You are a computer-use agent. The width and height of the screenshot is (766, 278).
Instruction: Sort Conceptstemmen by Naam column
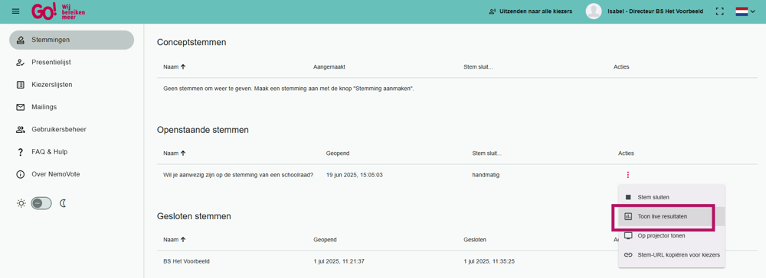175,66
